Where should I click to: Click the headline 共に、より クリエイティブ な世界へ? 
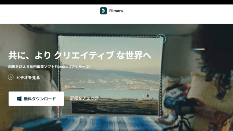pyautogui.click(x=80, y=55)
